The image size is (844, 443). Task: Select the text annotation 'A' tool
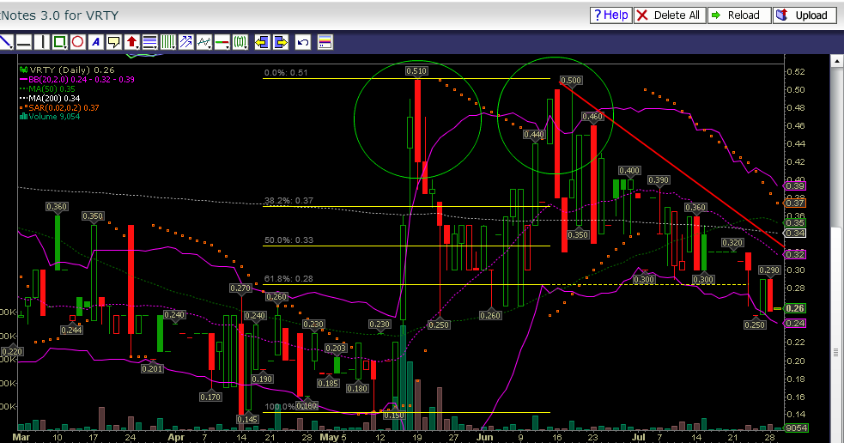click(96, 42)
